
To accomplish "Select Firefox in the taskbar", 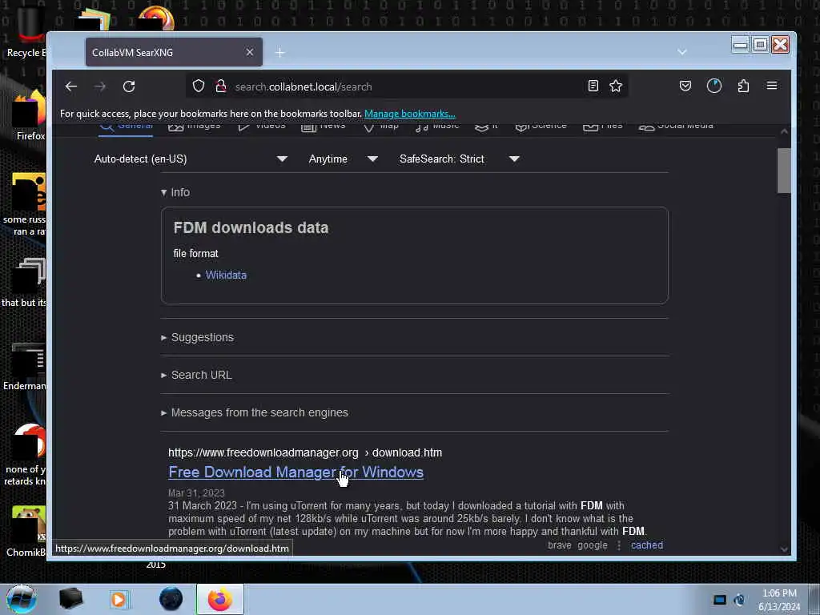I will (220, 599).
